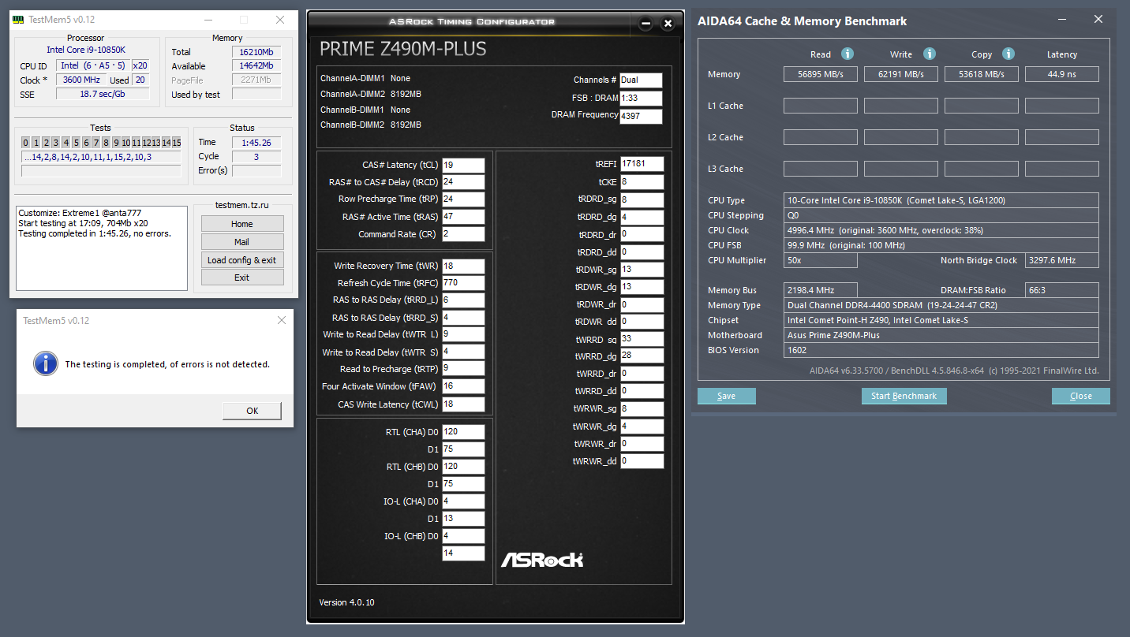Select the IO-L (CHB) D0 field
Screen dimensions: 1130x637
pyautogui.click(x=463, y=536)
